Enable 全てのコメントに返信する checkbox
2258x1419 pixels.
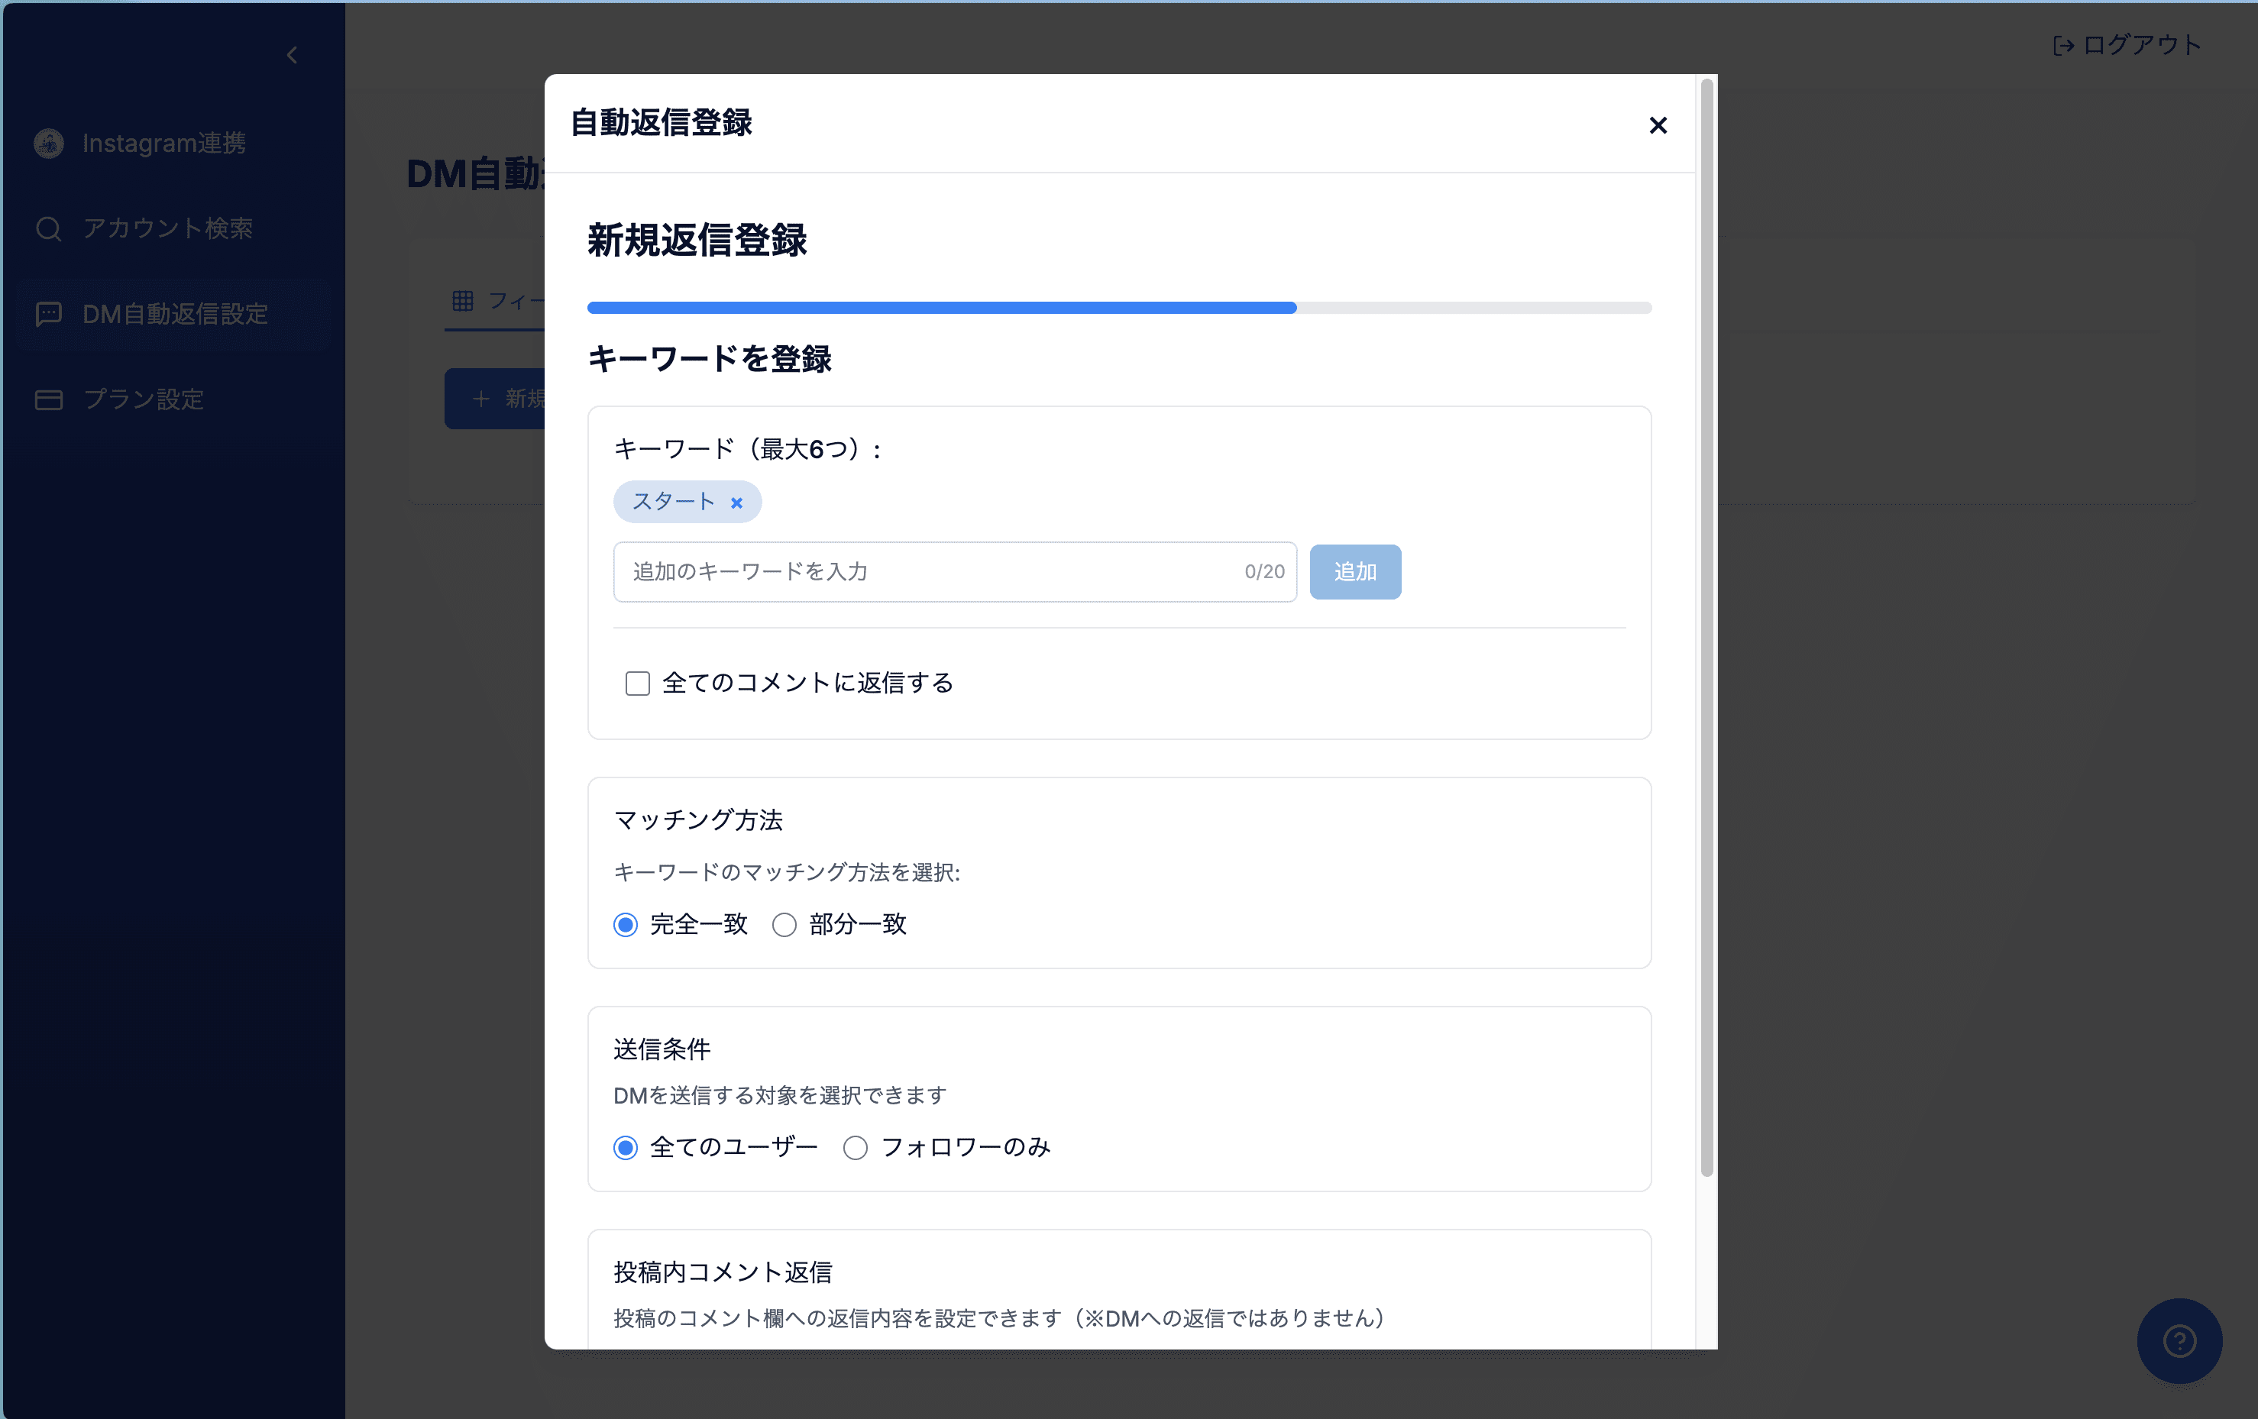click(x=637, y=684)
